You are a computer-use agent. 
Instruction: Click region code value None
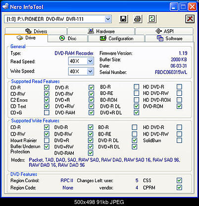point(68,188)
